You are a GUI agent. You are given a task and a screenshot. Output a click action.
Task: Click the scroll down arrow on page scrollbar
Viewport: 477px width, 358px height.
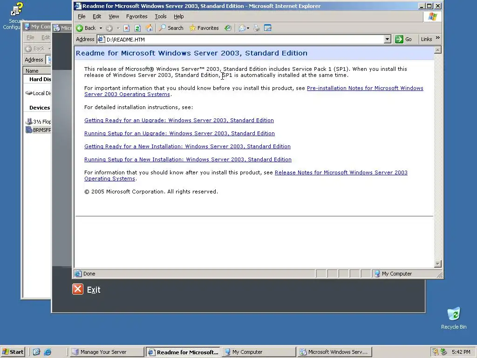[x=438, y=264]
